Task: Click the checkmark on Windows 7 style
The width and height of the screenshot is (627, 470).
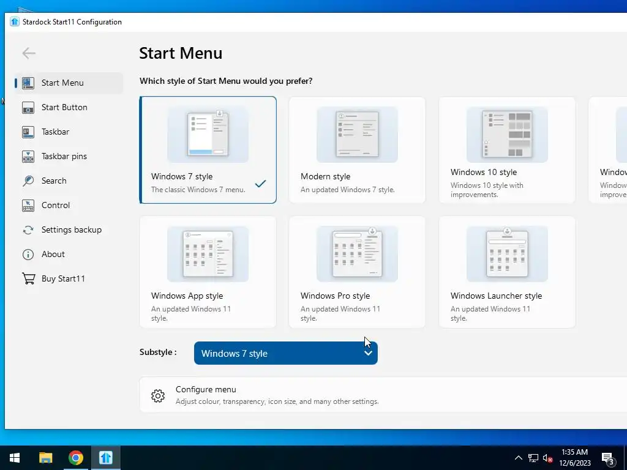Action: click(x=260, y=184)
